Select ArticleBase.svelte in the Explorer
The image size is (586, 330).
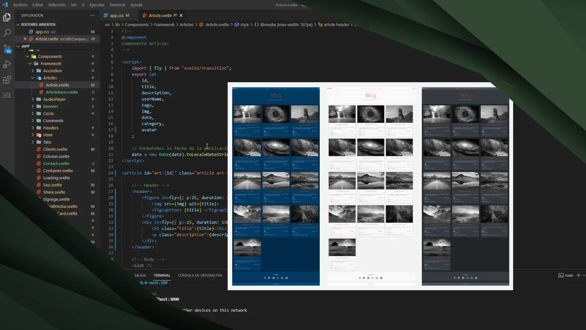tap(61, 92)
